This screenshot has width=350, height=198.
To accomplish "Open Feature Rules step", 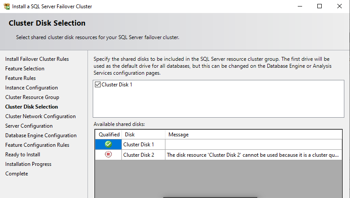I will (x=20, y=78).
